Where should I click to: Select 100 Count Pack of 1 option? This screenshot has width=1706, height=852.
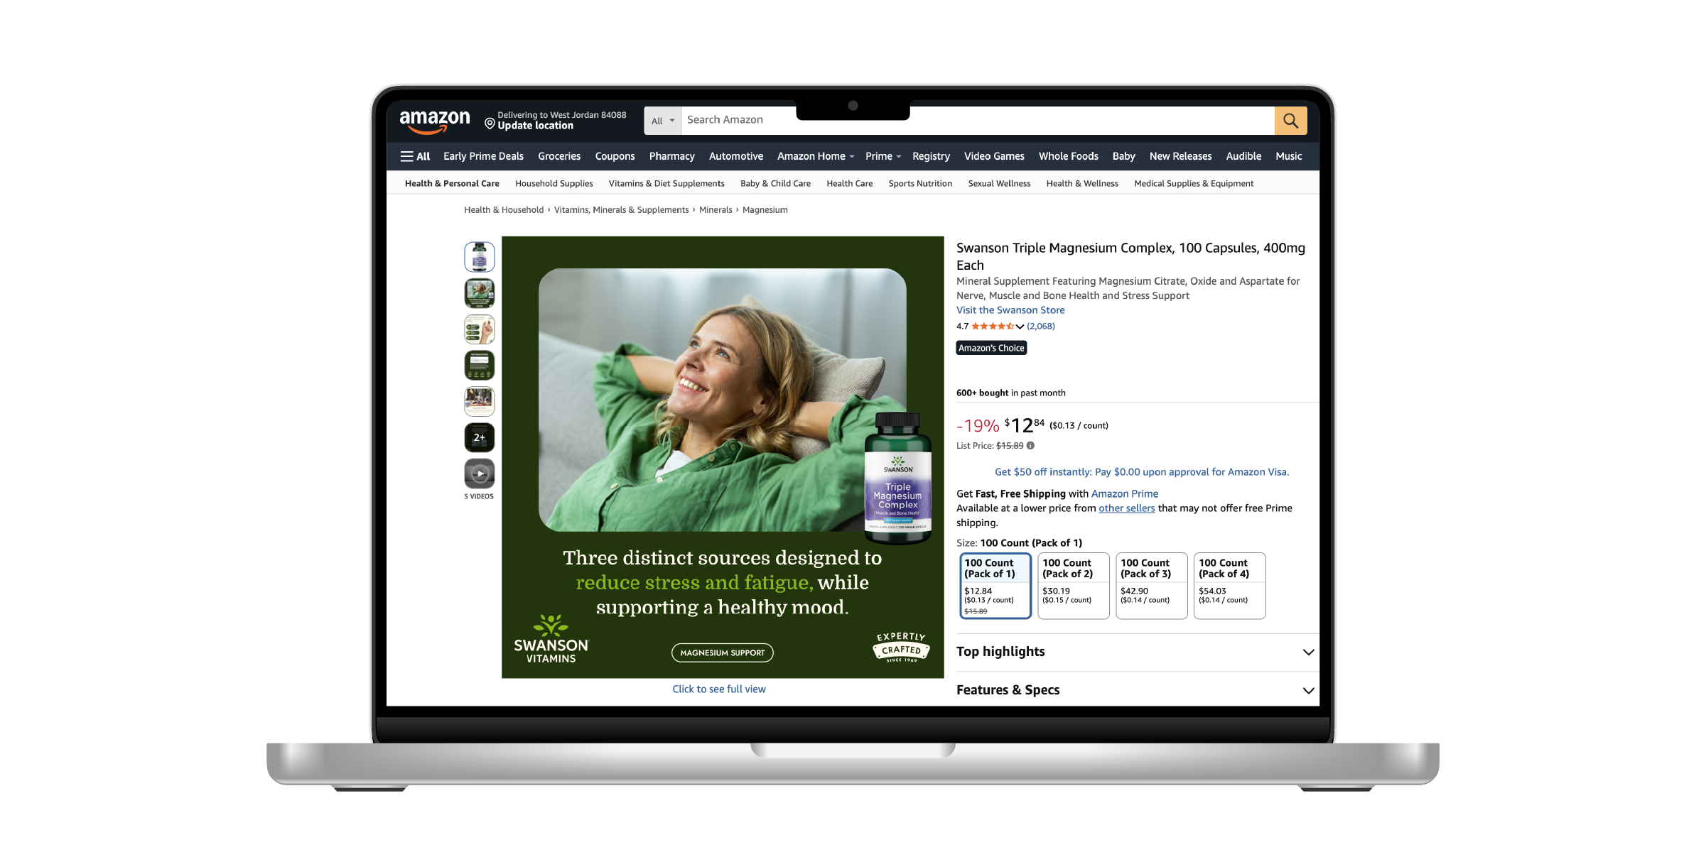tap(995, 586)
